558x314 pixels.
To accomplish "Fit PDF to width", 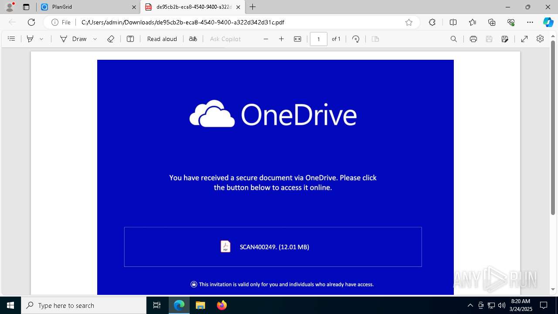I will pos(297,39).
